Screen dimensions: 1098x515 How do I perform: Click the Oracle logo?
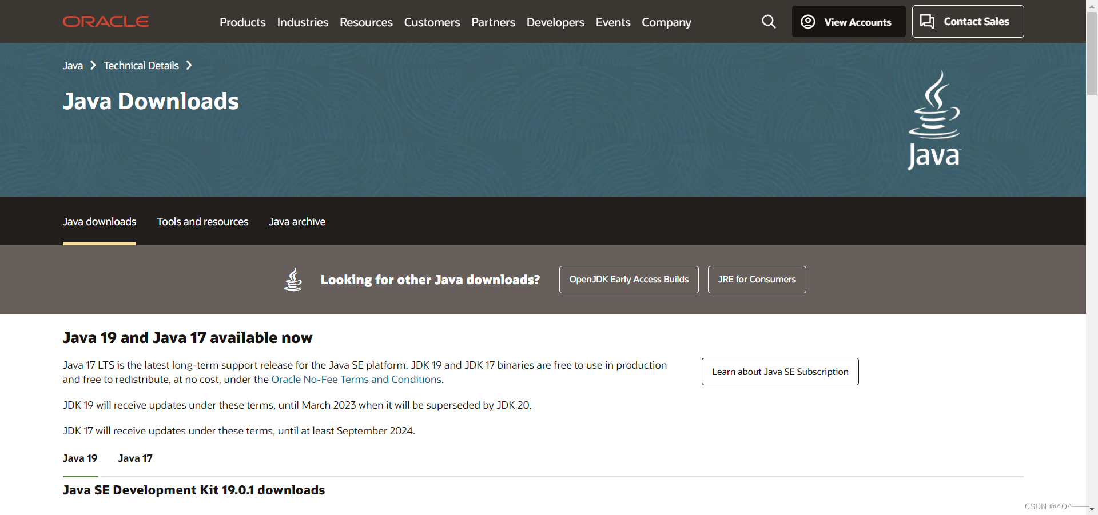click(x=106, y=22)
